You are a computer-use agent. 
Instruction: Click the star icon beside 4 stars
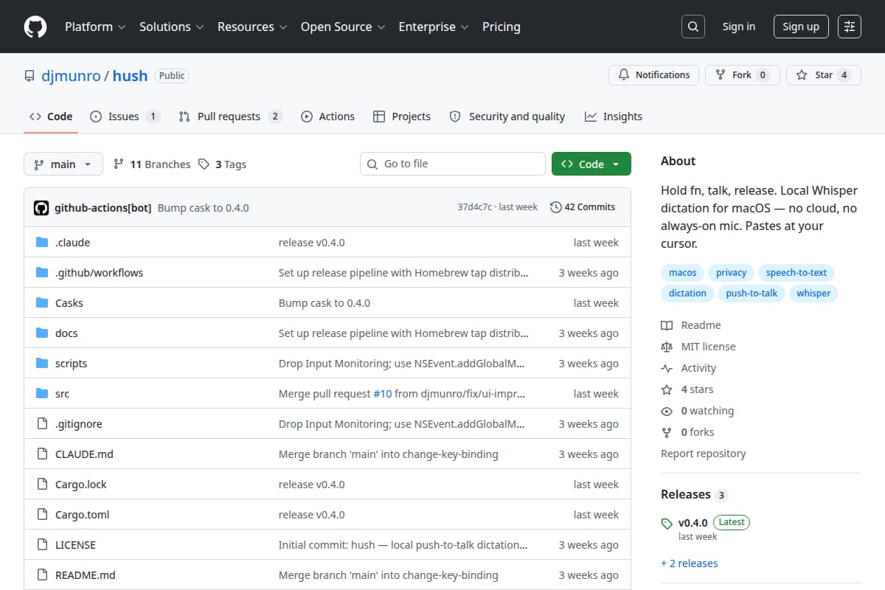tap(667, 389)
